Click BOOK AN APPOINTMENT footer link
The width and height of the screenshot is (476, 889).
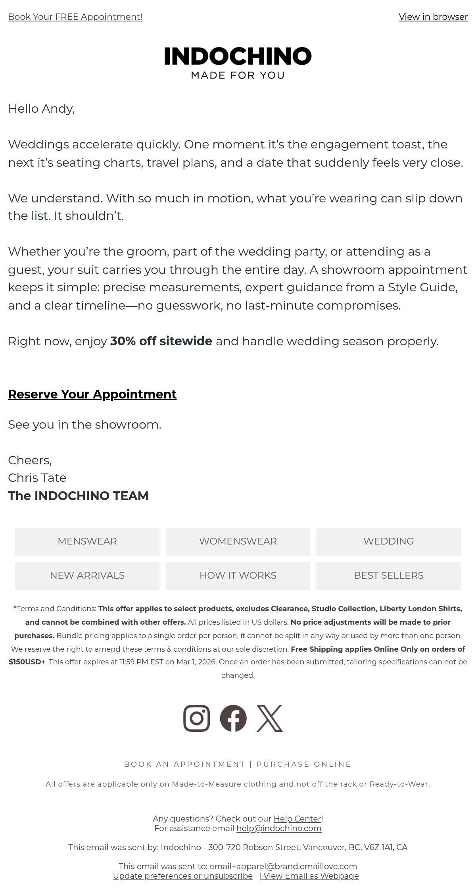(x=185, y=764)
